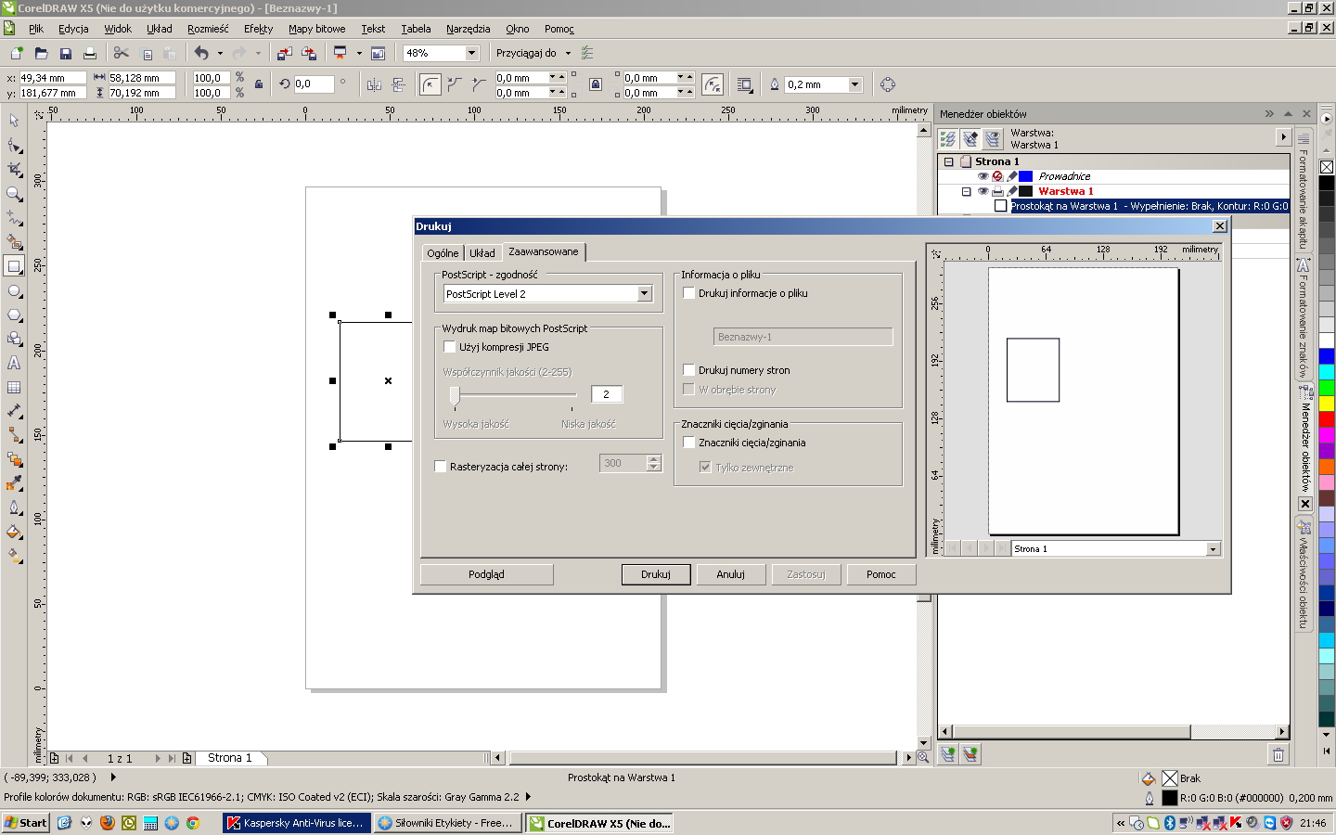Click the Cut scissors icon
Image resolution: width=1336 pixels, height=835 pixels.
coord(121,54)
